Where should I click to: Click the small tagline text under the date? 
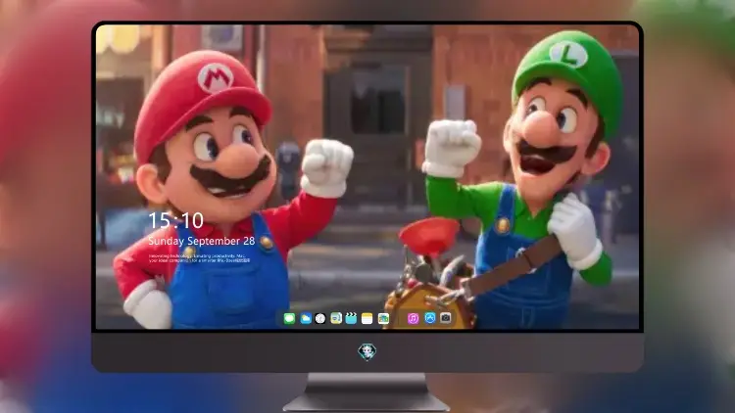tap(199, 258)
